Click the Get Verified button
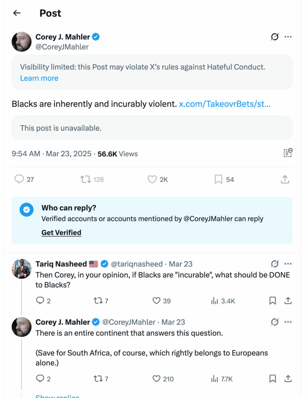 [x=61, y=232]
